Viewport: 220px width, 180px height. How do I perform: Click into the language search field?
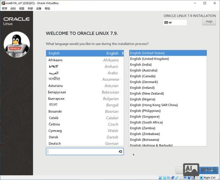coord(82,152)
